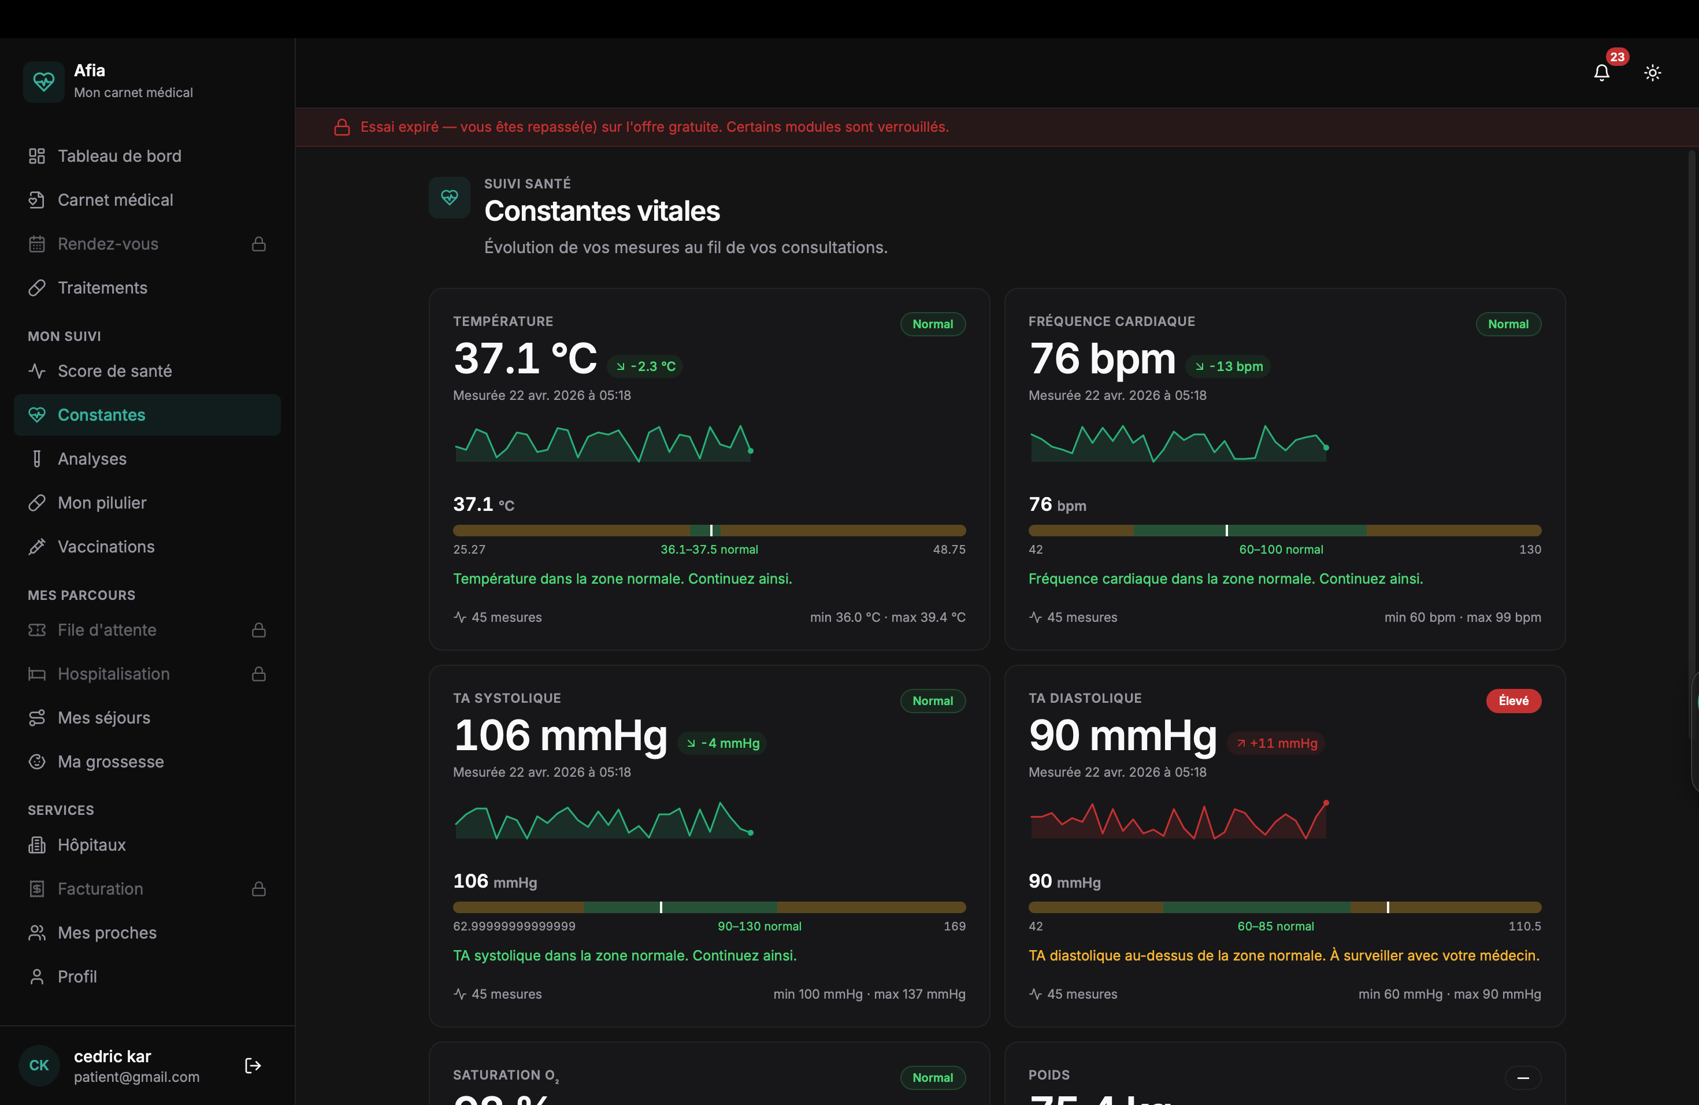
Task: Click the Afia heart logo in the sidebar
Action: [43, 81]
